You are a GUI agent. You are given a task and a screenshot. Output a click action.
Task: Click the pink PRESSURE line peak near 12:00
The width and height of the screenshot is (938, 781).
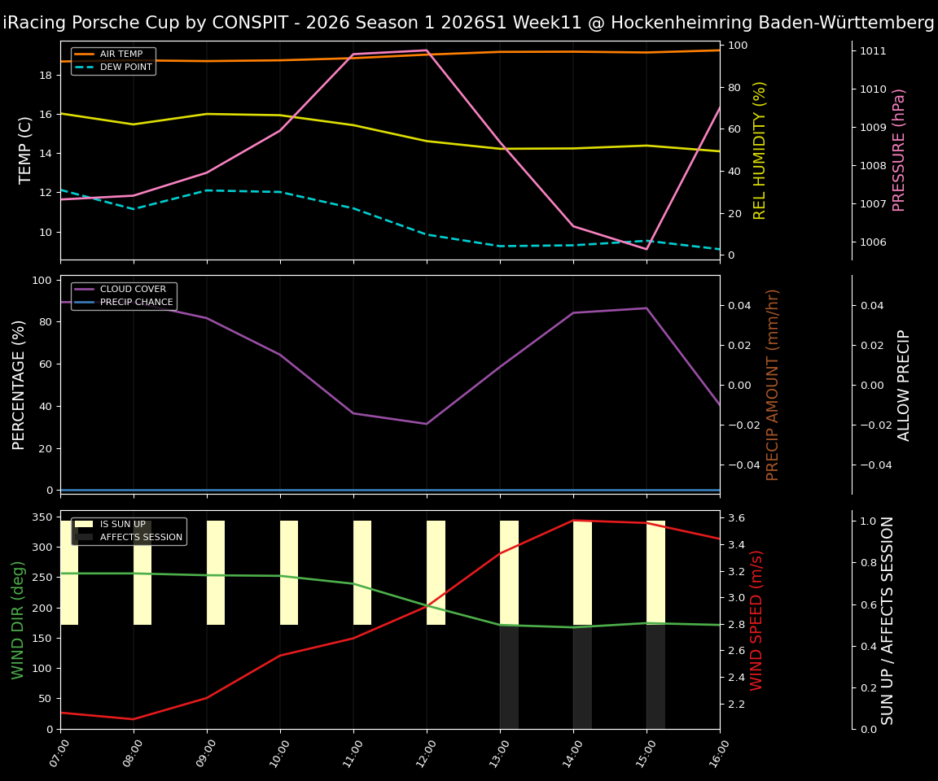(426, 50)
